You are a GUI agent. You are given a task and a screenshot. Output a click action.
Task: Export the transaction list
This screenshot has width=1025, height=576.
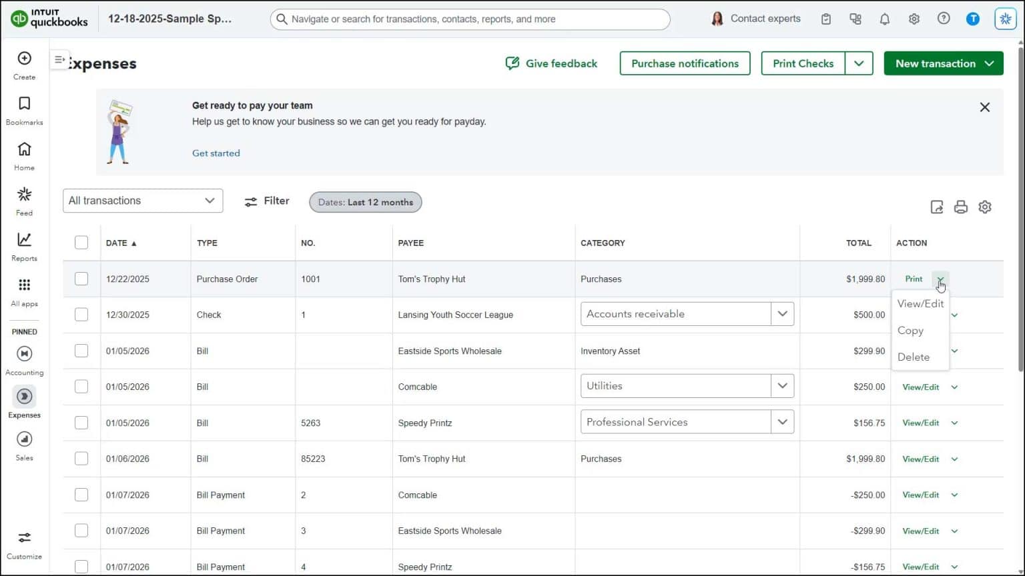(937, 207)
